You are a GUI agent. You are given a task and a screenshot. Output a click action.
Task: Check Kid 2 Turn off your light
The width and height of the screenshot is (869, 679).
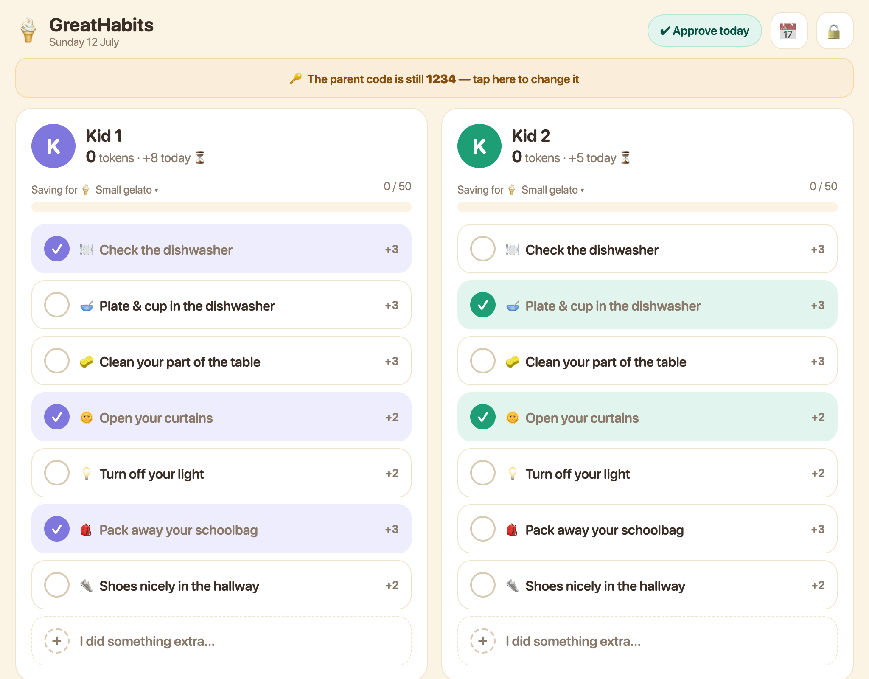coord(483,473)
